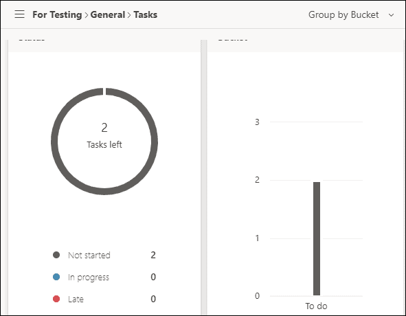Open the General breadcrumb
Viewport: 406px width, 316px height.
pyautogui.click(x=108, y=14)
